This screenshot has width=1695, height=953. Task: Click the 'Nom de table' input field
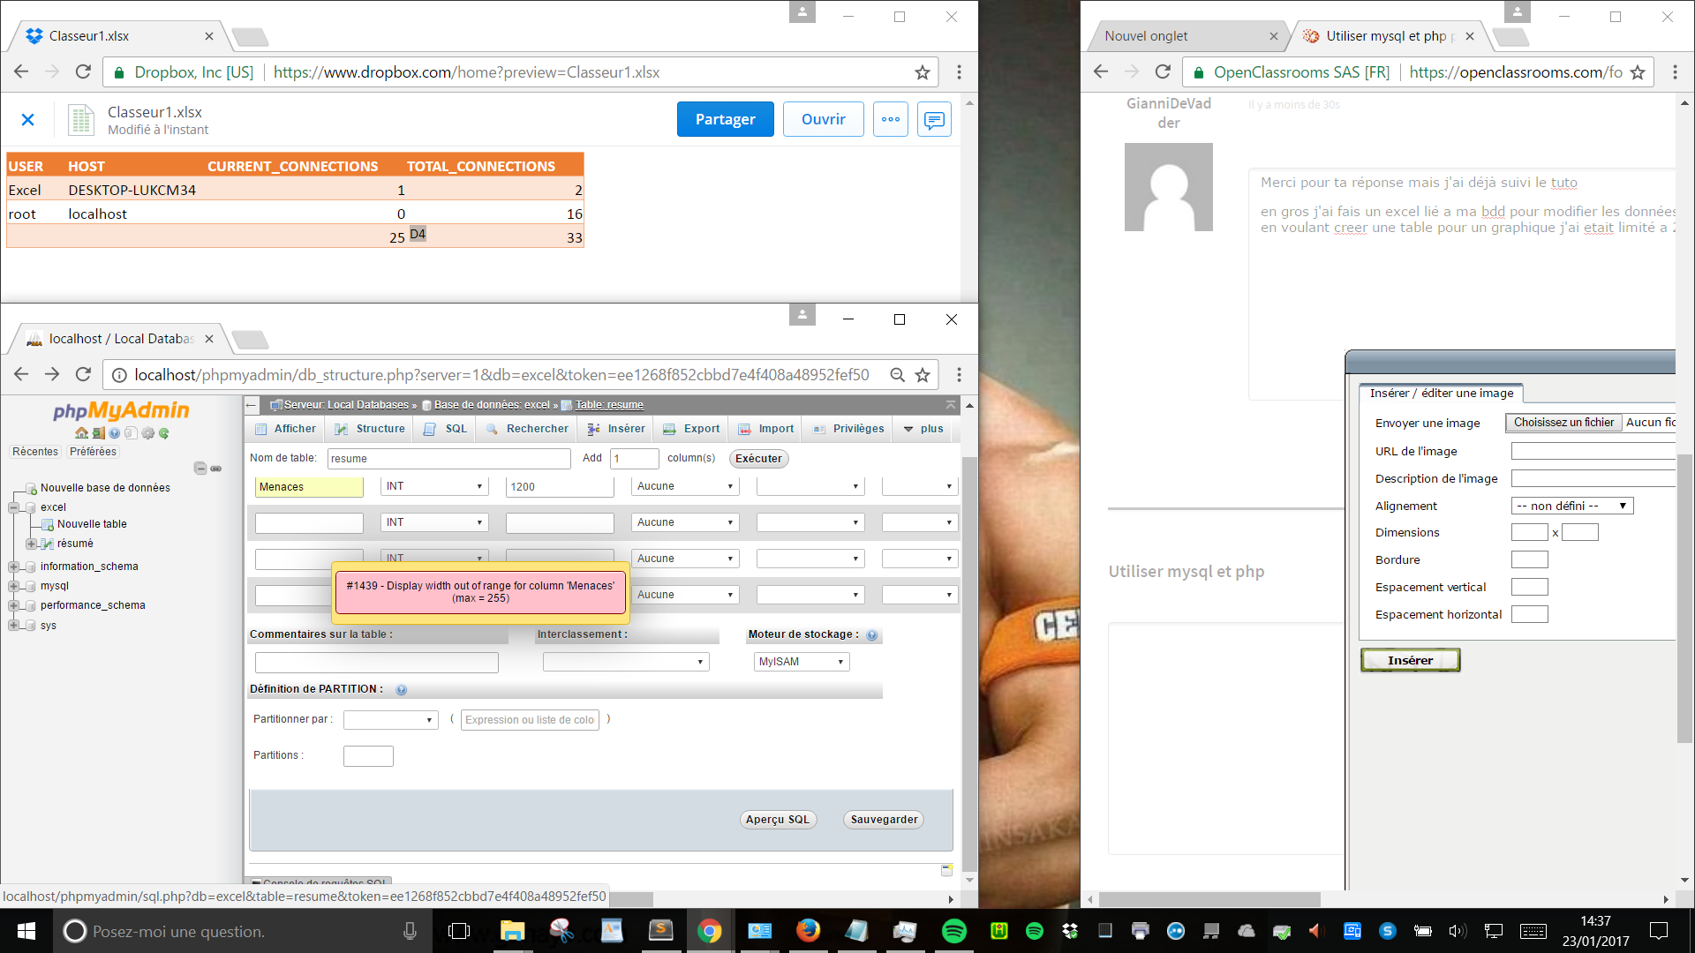tap(448, 458)
